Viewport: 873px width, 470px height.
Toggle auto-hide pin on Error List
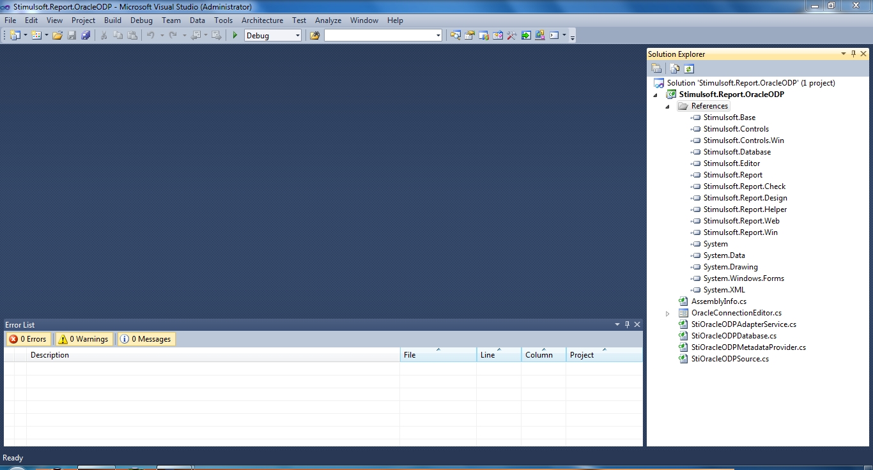click(627, 324)
